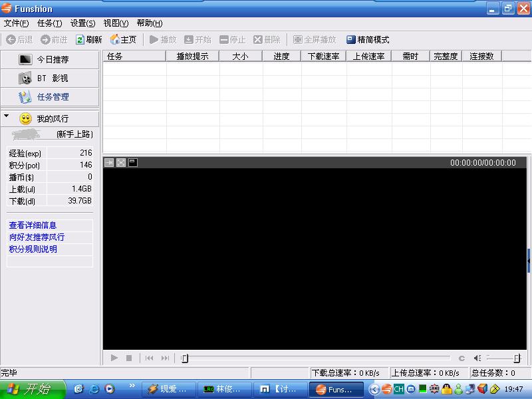Open the 设置(S) menu

pos(82,23)
